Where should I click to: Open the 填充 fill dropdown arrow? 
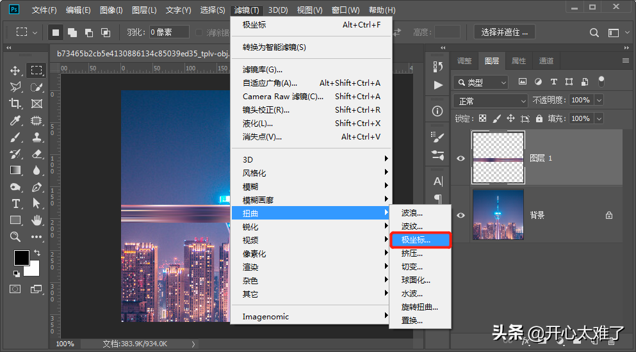tap(599, 118)
